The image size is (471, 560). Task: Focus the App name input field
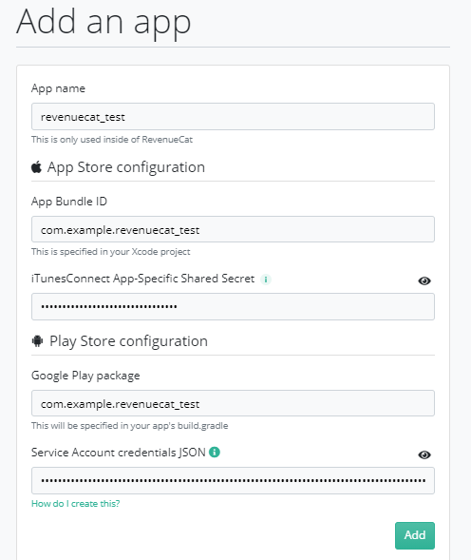tap(233, 117)
